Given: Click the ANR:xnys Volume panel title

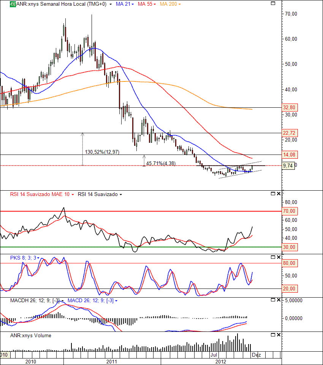Looking at the screenshot, I should click(x=31, y=335).
